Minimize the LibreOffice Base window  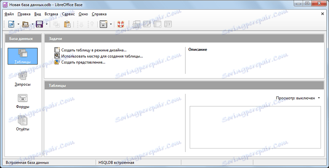298,3
